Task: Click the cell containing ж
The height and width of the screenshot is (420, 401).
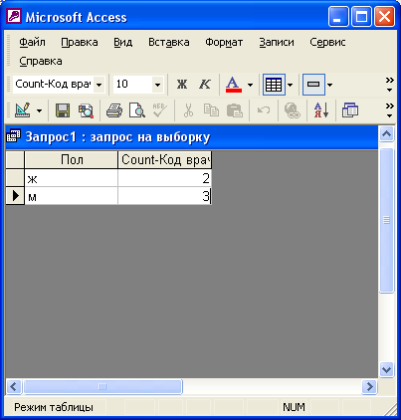Action: coord(72,178)
